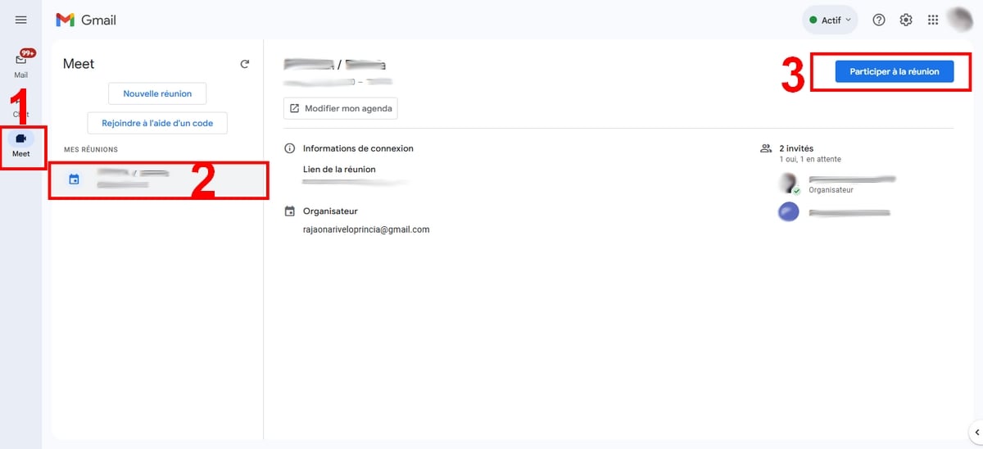Image resolution: width=983 pixels, height=449 pixels.
Task: Click the blue avatar of the pending guest
Action: [x=789, y=212]
